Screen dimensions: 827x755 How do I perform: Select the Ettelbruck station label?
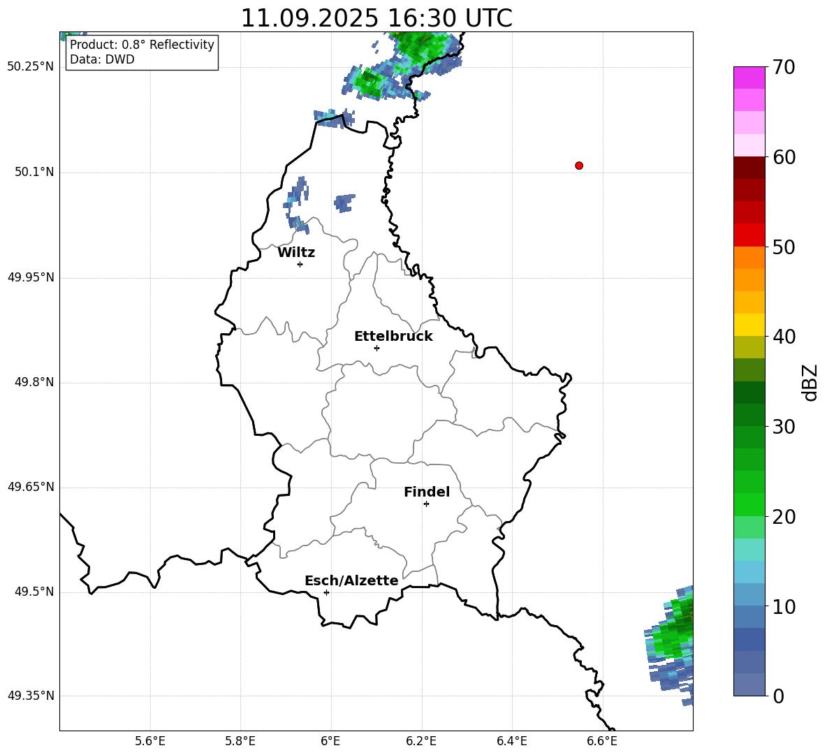393,337
